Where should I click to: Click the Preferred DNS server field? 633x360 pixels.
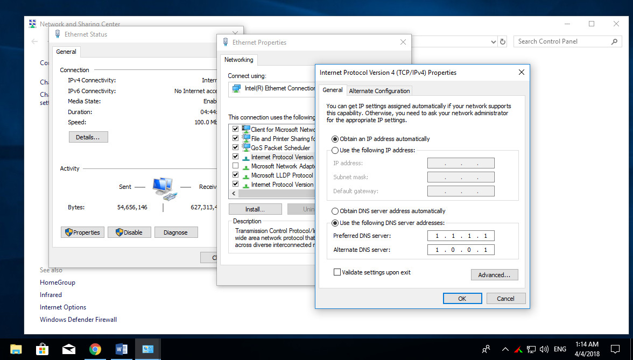coord(461,236)
